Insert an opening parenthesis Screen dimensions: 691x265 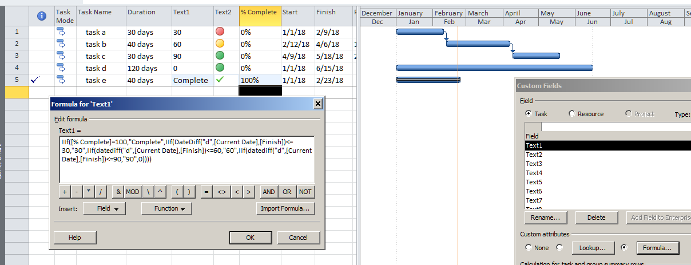coord(177,192)
